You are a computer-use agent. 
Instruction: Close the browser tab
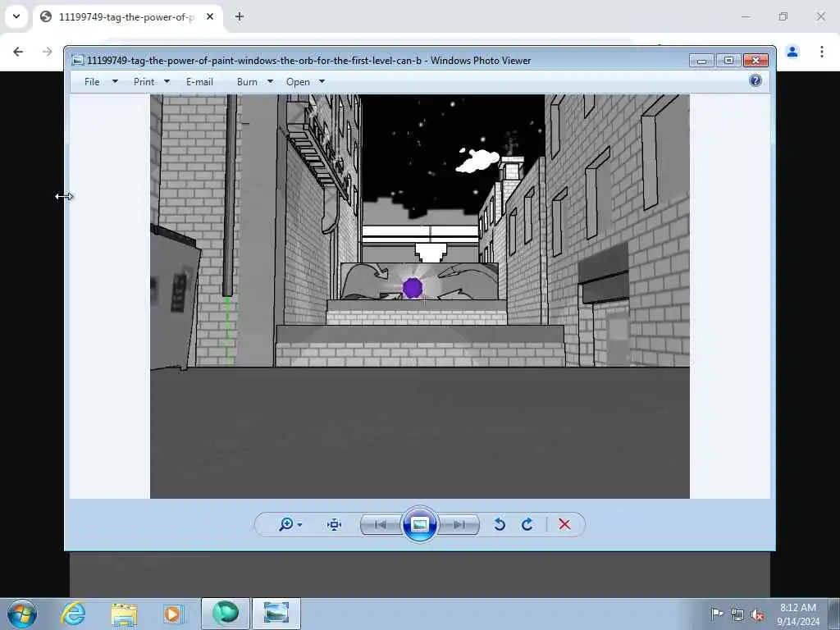[210, 16]
